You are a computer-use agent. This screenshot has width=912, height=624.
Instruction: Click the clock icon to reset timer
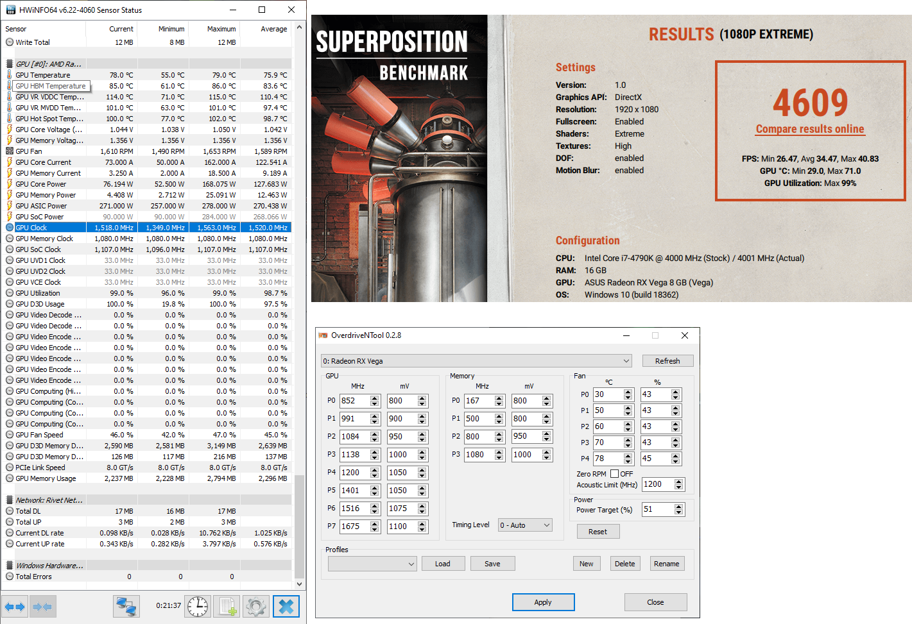198,606
